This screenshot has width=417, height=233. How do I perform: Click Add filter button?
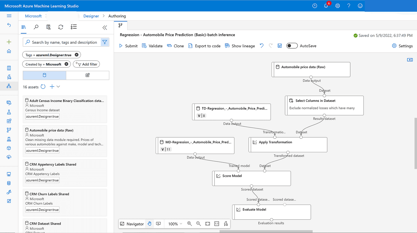[x=87, y=64]
